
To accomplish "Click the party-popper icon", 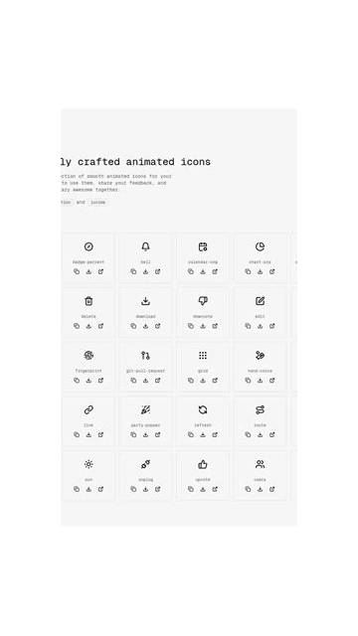I will (x=146, y=409).
